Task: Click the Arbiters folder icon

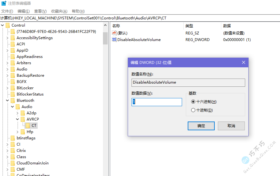Action: (13, 63)
